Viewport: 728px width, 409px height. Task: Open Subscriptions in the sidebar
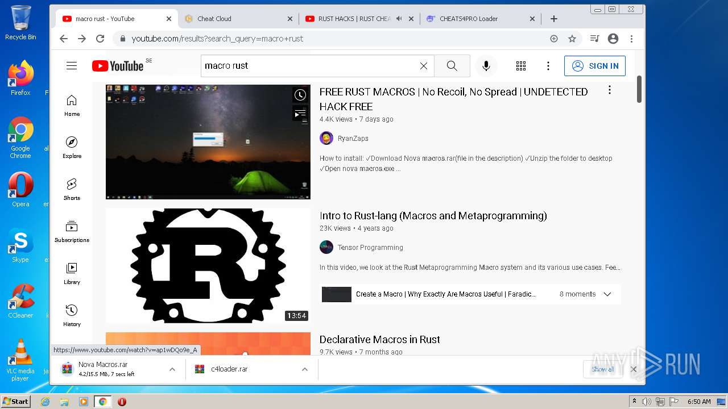coord(72,232)
